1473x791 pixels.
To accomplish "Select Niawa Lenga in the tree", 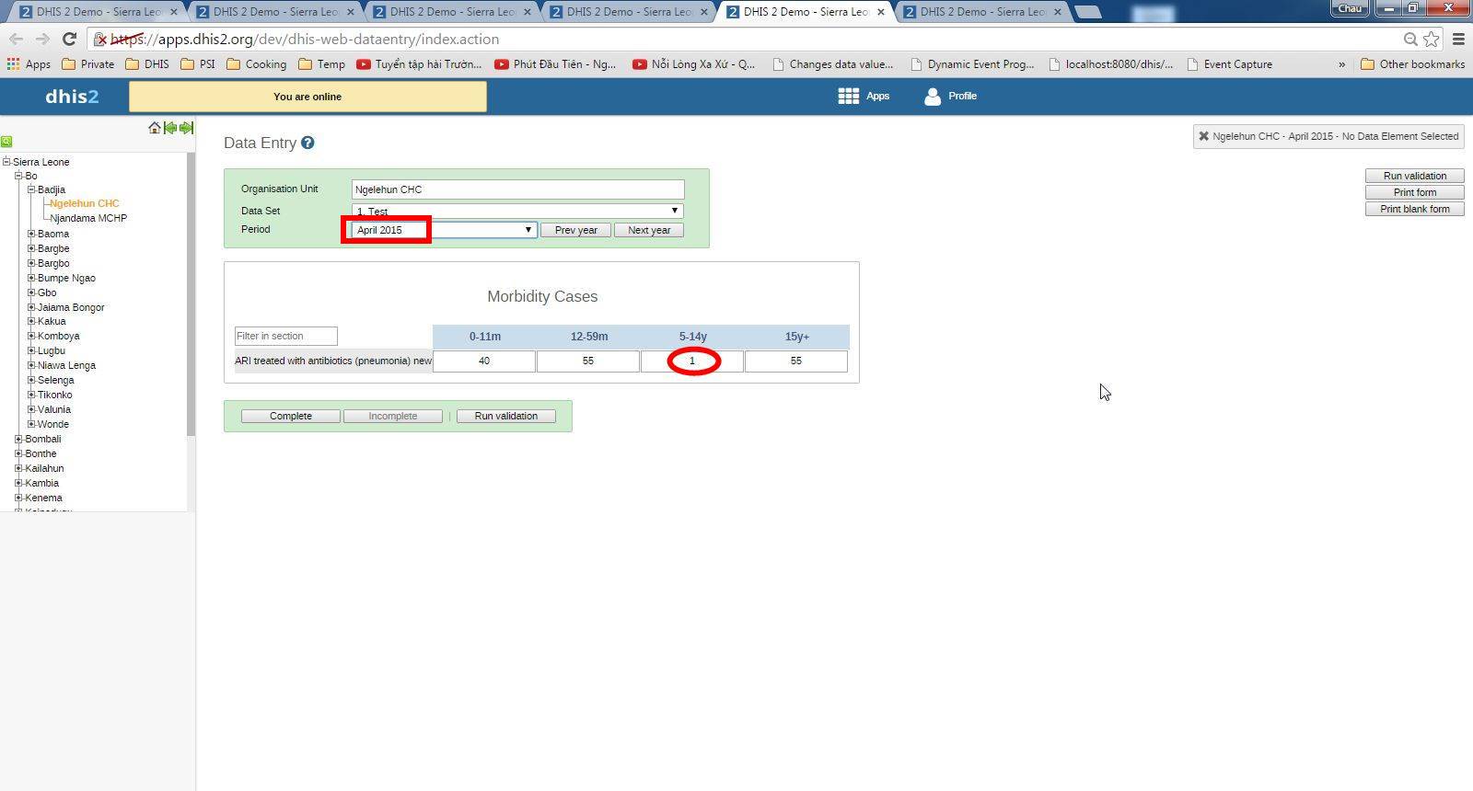I will click(x=66, y=365).
